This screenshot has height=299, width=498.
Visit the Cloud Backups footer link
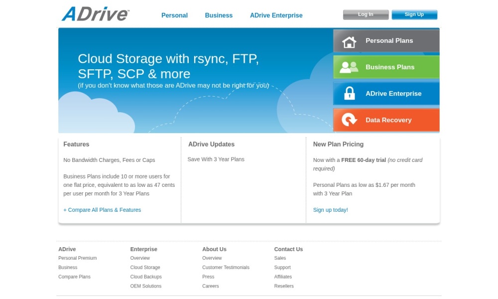[x=146, y=277]
